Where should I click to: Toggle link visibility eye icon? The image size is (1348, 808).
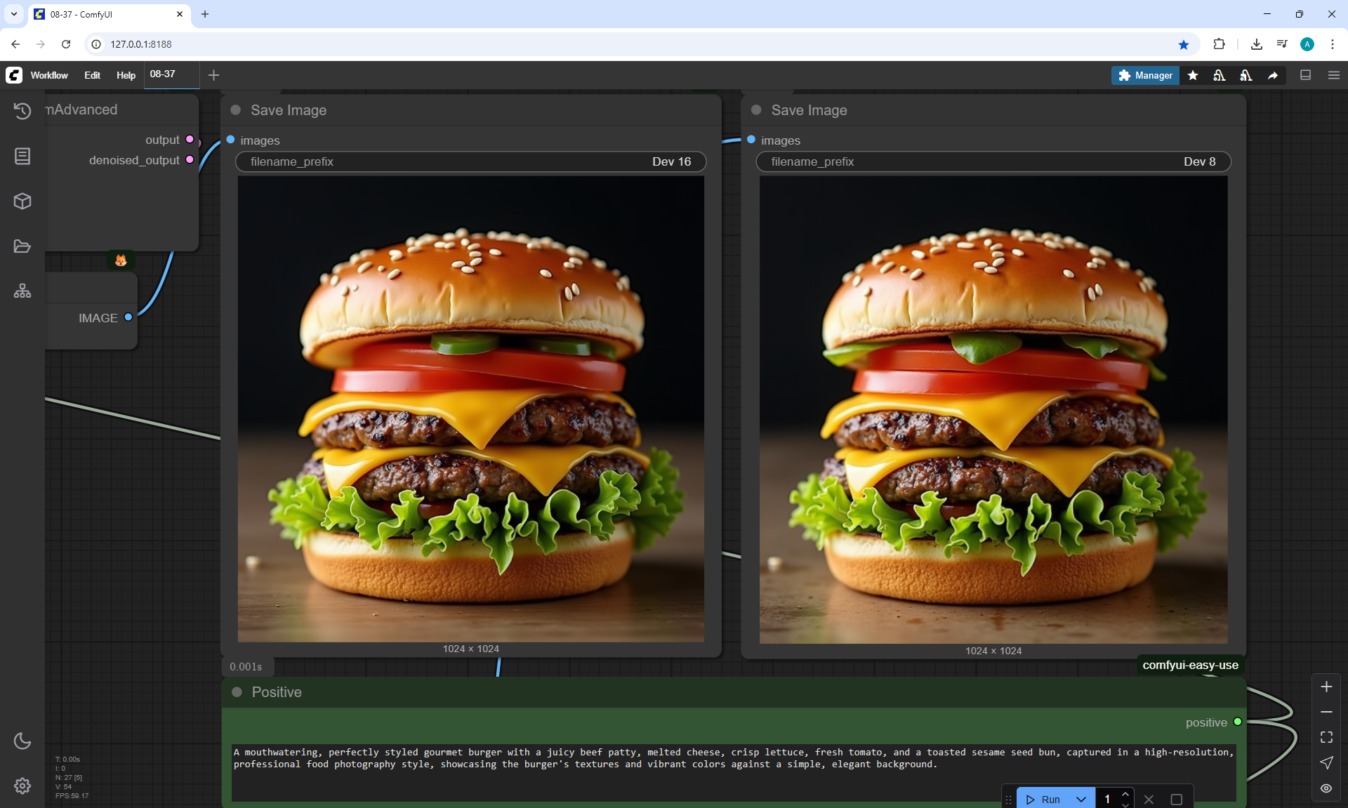[x=1326, y=788]
